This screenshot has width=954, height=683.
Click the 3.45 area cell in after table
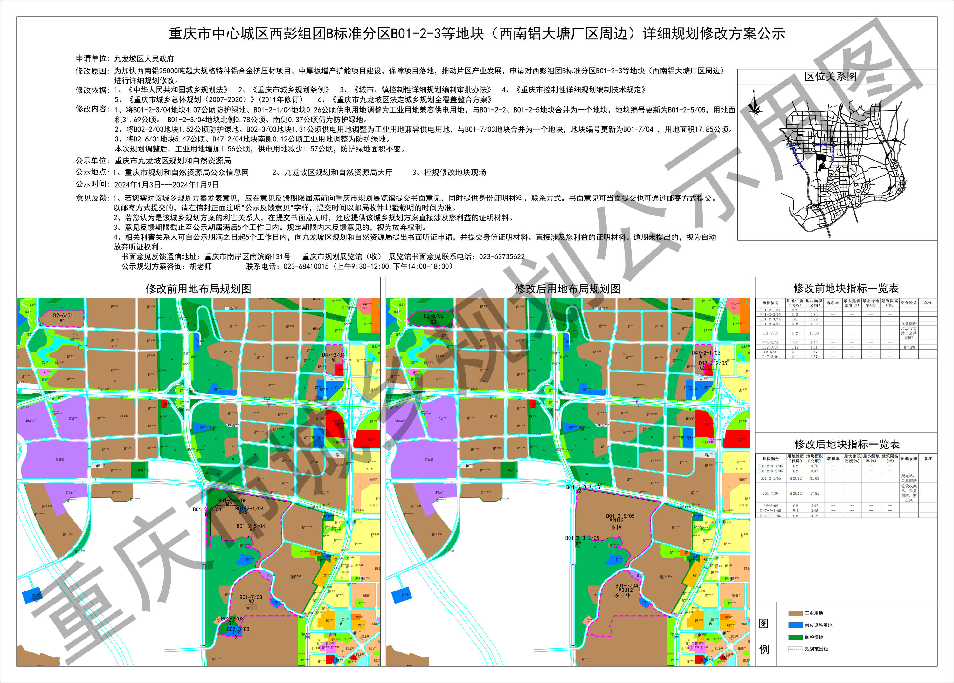(814, 511)
